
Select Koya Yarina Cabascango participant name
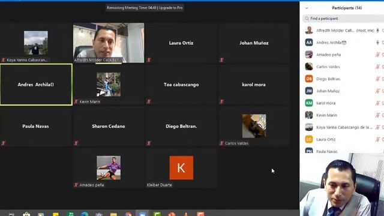tap(344, 127)
